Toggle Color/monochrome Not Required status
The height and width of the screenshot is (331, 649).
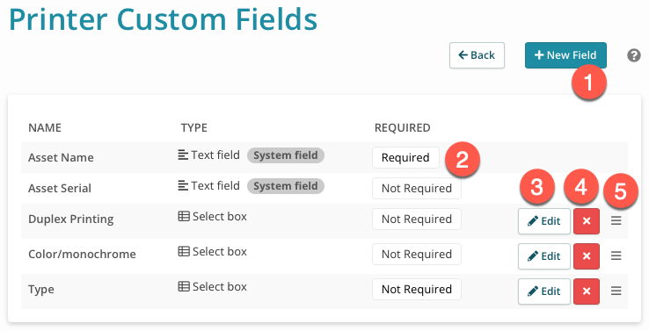[x=416, y=254]
